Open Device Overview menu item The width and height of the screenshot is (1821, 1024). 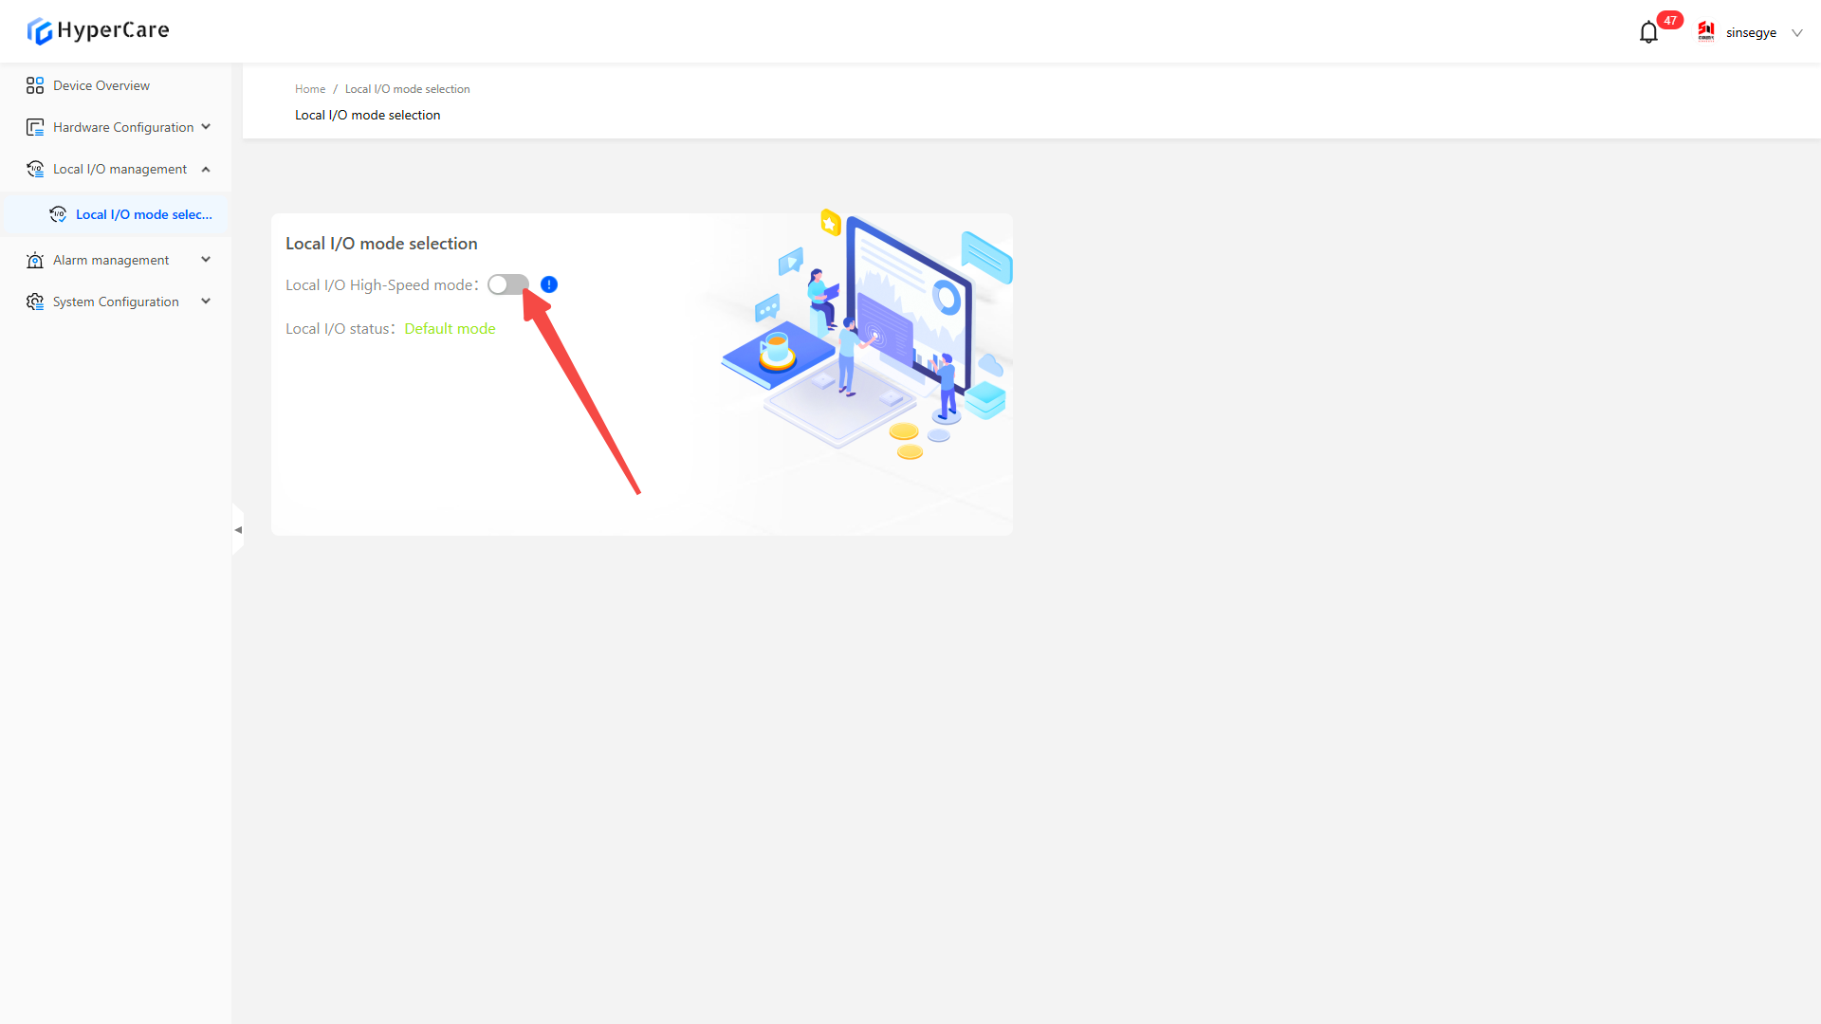pyautogui.click(x=101, y=85)
